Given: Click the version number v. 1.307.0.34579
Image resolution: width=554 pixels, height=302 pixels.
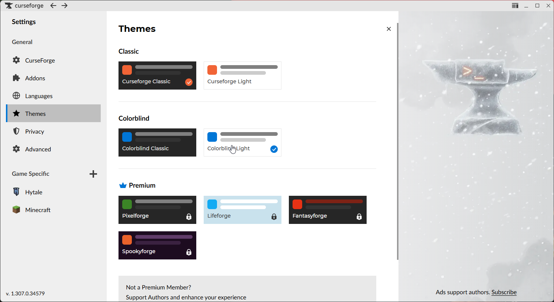Looking at the screenshot, I should [26, 293].
